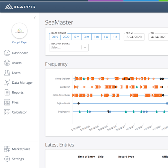Click the Dashboard gauge icon

pos(7,53)
